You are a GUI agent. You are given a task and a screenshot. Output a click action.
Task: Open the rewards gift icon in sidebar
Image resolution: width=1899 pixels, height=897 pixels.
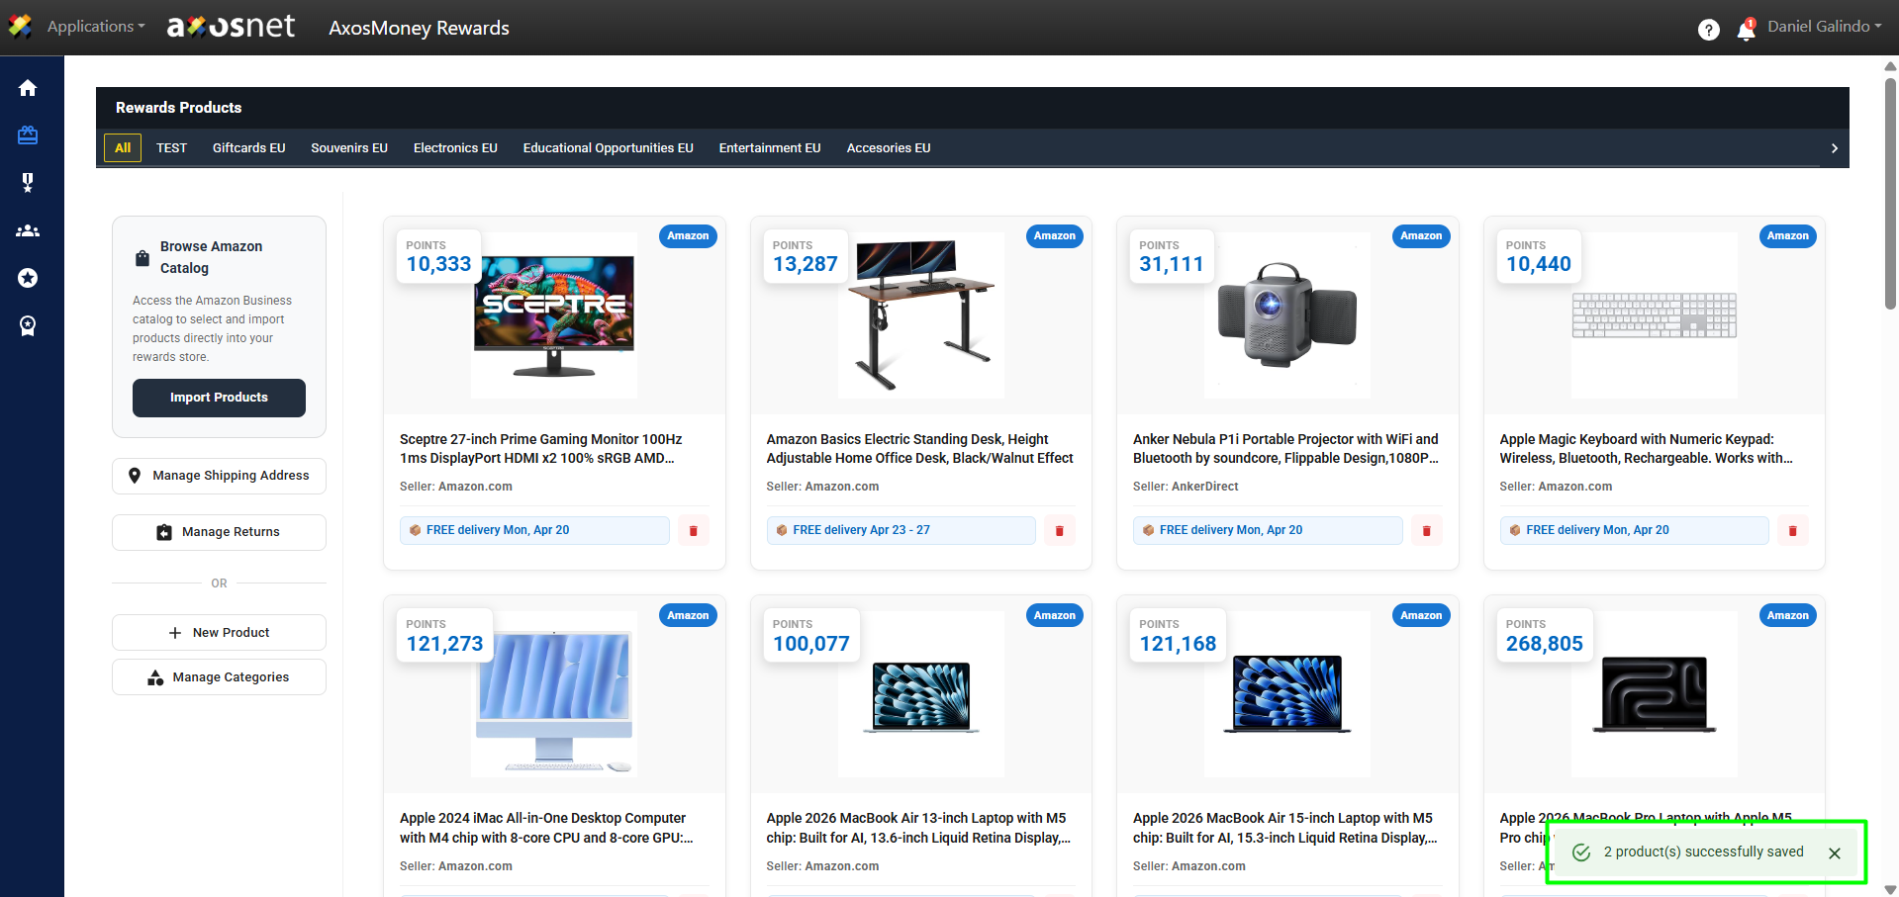click(28, 135)
